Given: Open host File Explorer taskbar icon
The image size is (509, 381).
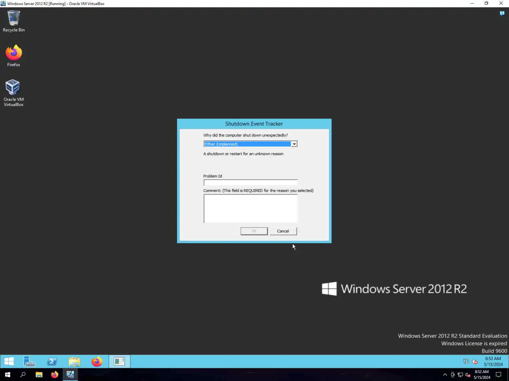Looking at the screenshot, I should 39,375.
